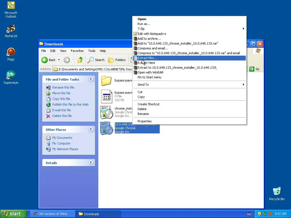
Task: Go up one folder level
Action: click(x=80, y=60)
